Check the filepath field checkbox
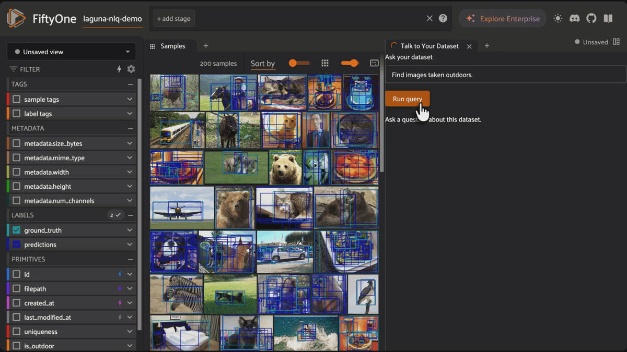The height and width of the screenshot is (352, 627). pyautogui.click(x=17, y=288)
